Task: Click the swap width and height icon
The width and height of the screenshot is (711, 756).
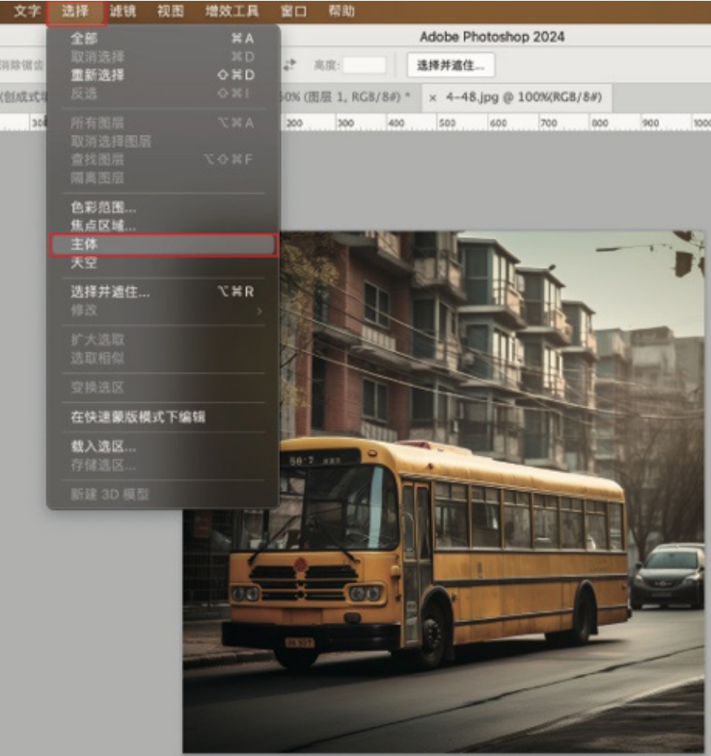Action: tap(290, 65)
